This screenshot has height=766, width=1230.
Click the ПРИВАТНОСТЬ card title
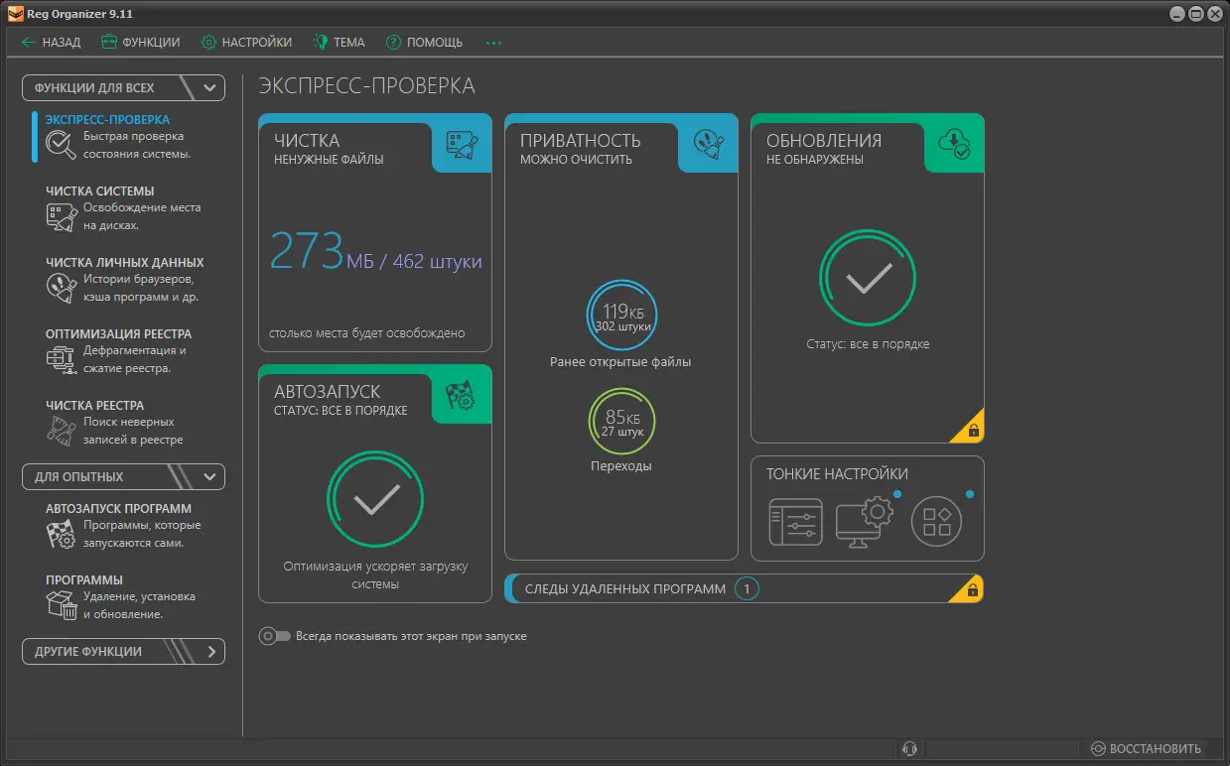(581, 141)
